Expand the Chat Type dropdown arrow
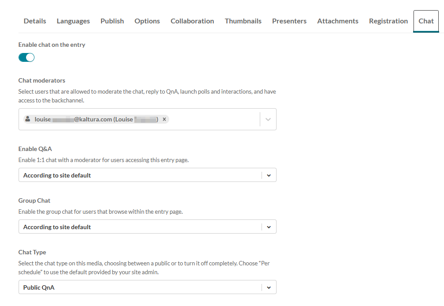444x306 pixels. click(x=269, y=287)
